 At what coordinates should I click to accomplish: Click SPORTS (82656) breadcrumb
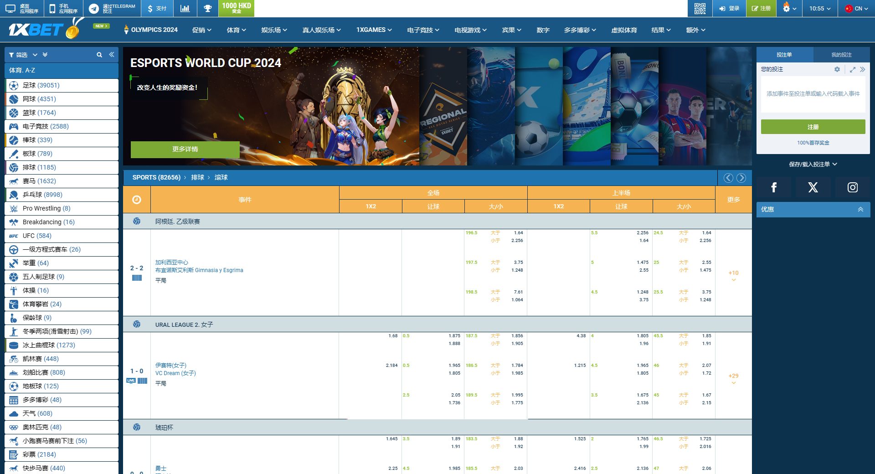pos(156,178)
